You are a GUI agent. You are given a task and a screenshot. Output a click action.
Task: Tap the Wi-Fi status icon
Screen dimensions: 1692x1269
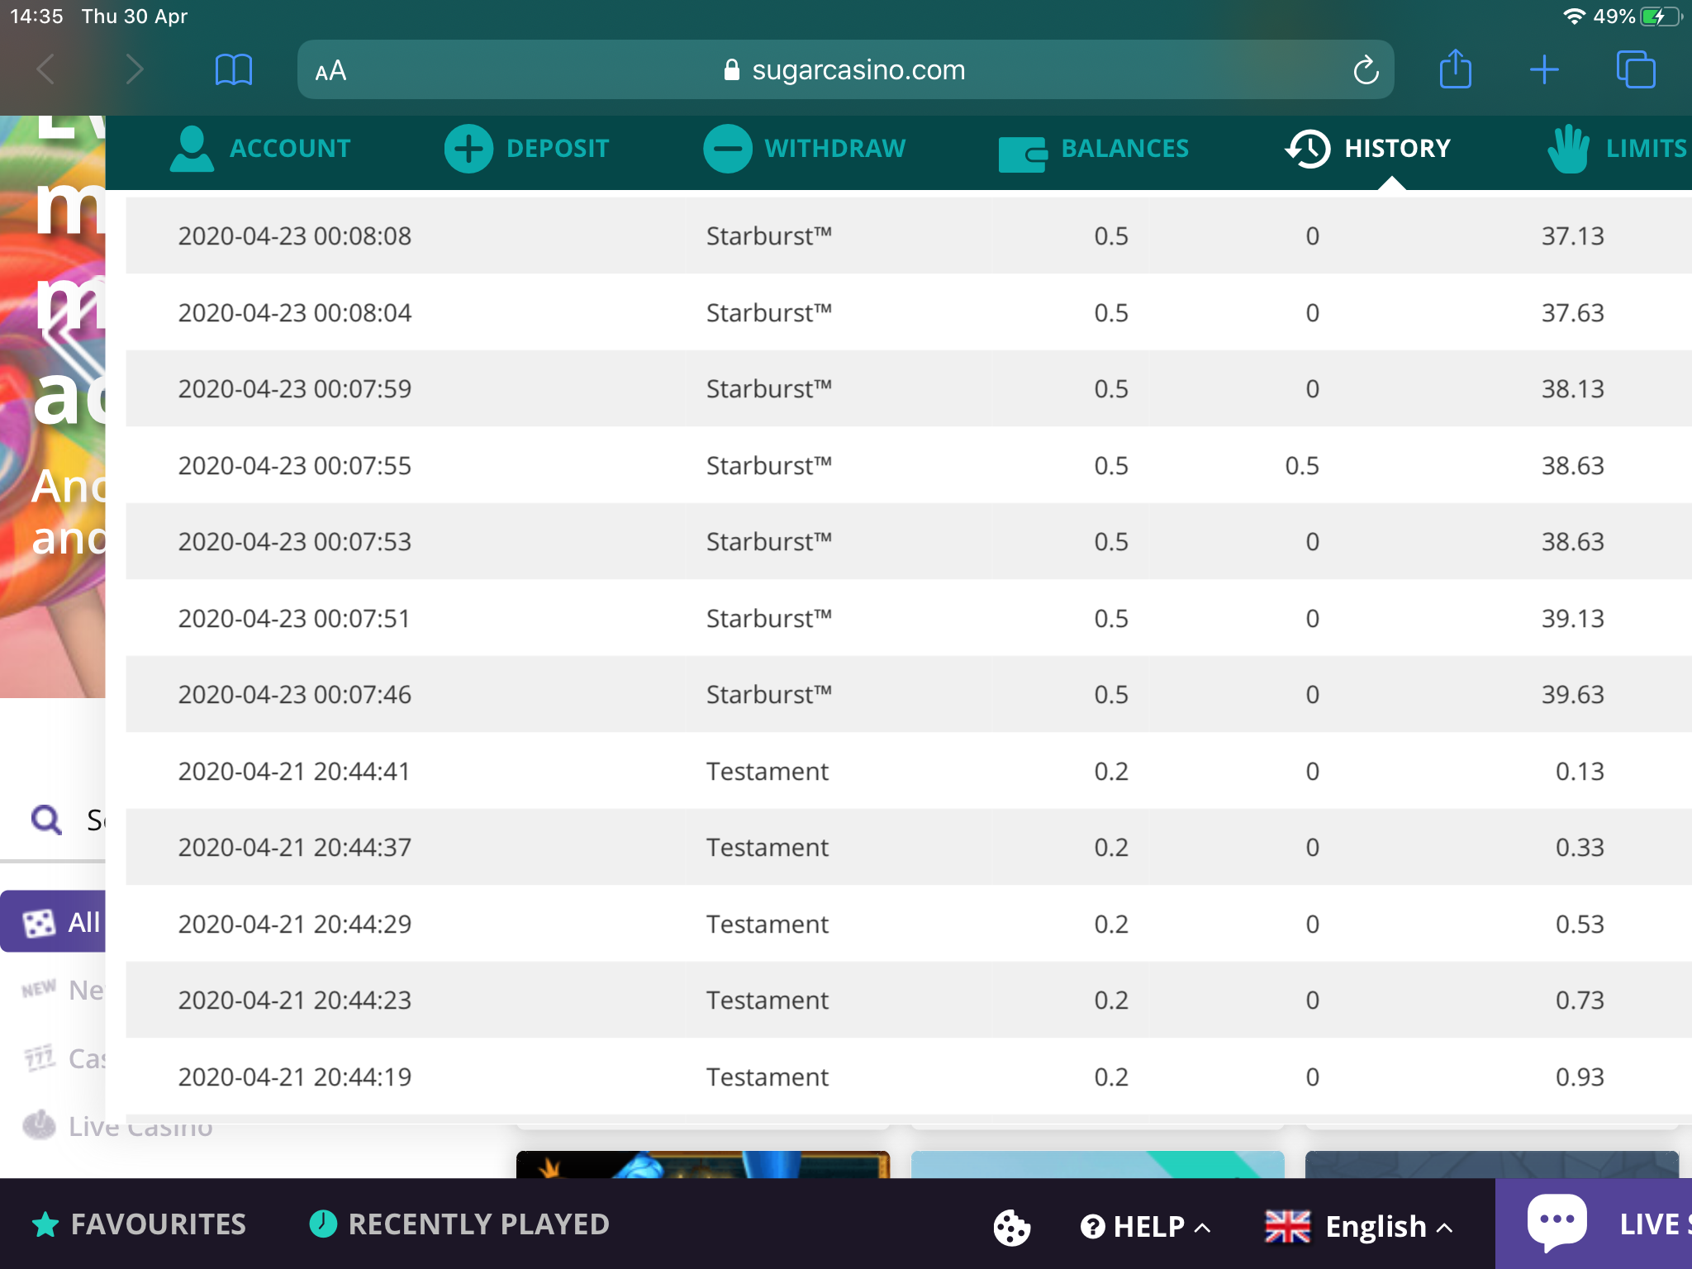tap(1574, 17)
